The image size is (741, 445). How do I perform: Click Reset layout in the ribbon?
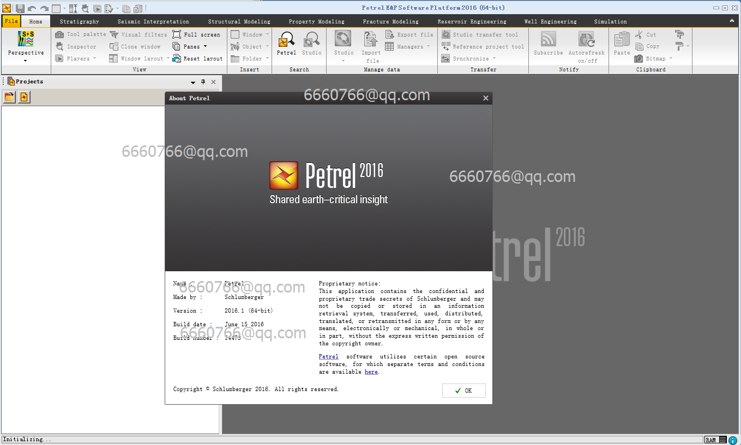pos(197,58)
